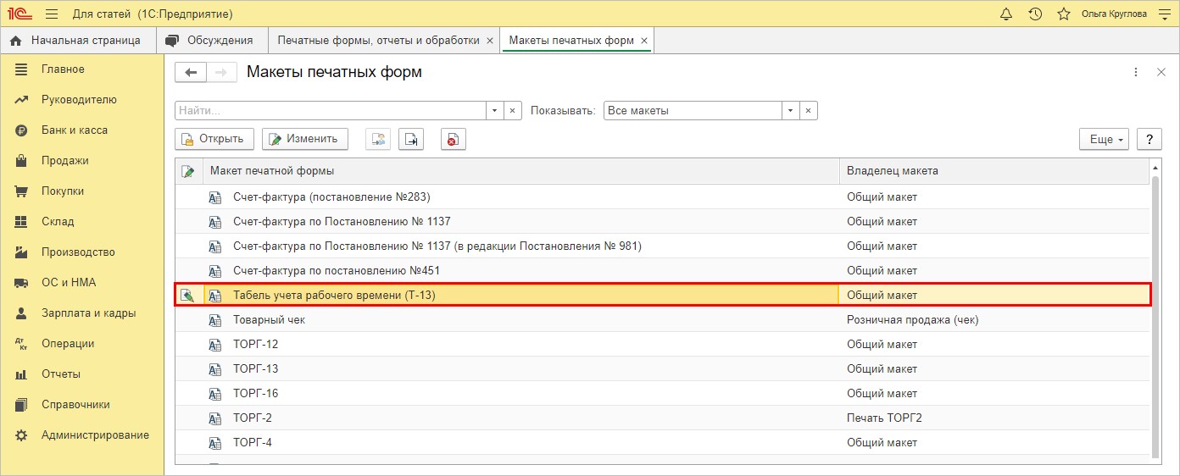
Task: Open the help question mark button
Action: point(1149,139)
